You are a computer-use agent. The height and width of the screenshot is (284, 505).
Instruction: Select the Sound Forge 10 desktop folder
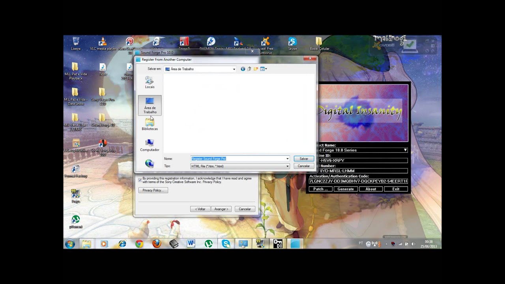(103, 120)
